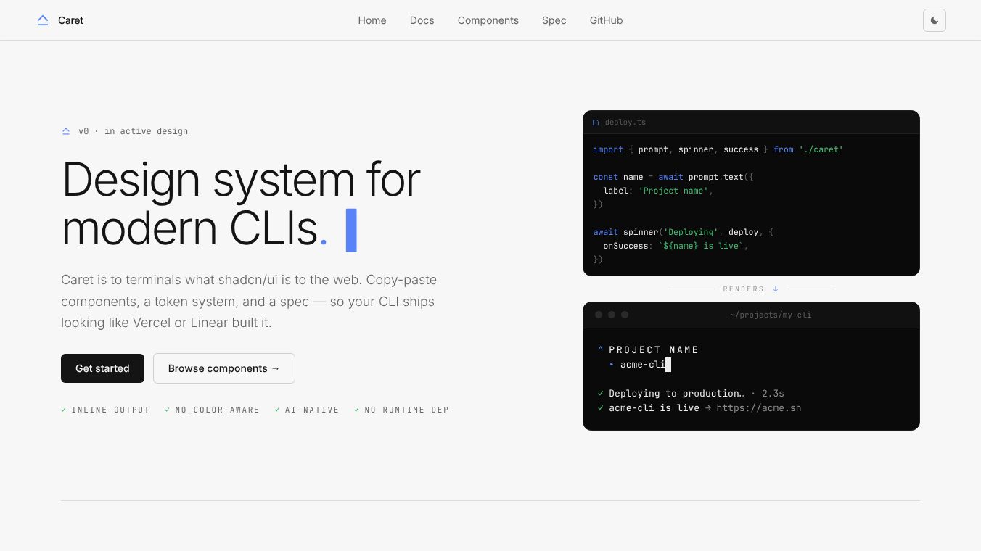981x551 pixels.
Task: Click the file icon beside deploy.ts
Action: (x=596, y=123)
